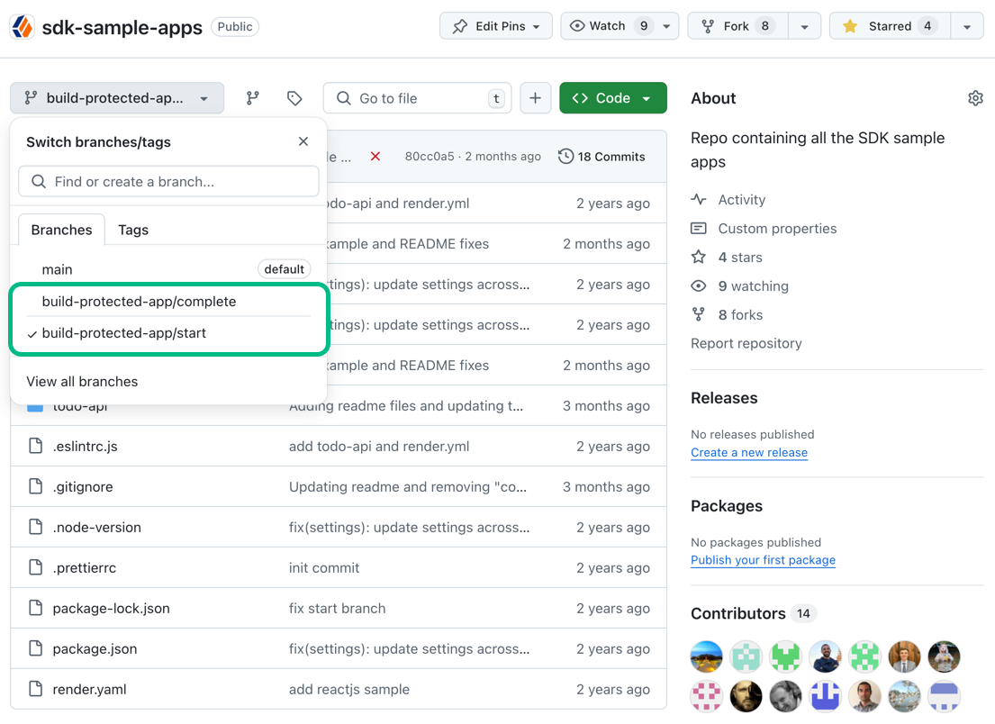Expand the Fork options dropdown arrow
The width and height of the screenshot is (995, 724).
[804, 26]
